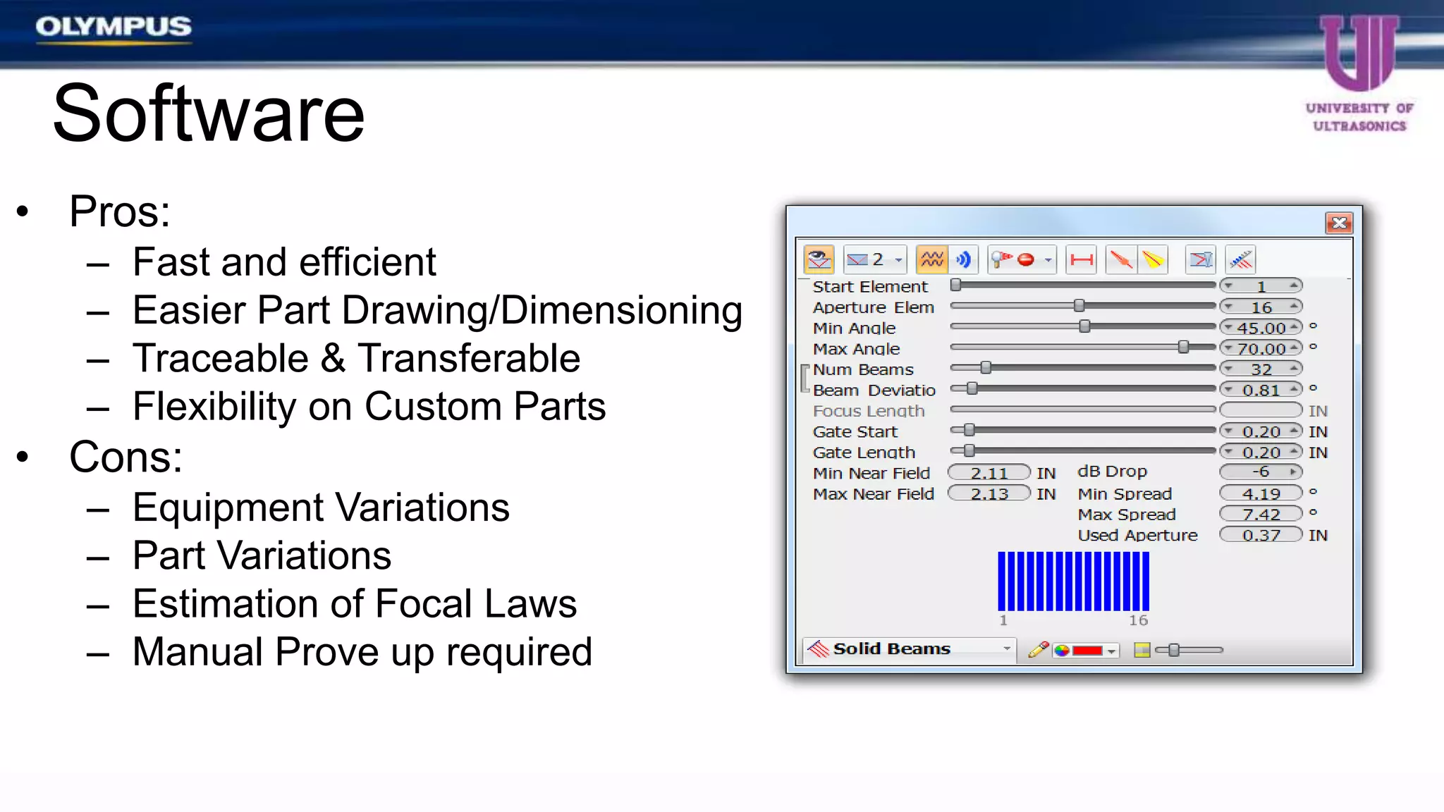The width and height of the screenshot is (1444, 812).
Task: Select the wave mode toolbar icon
Action: [x=931, y=260]
